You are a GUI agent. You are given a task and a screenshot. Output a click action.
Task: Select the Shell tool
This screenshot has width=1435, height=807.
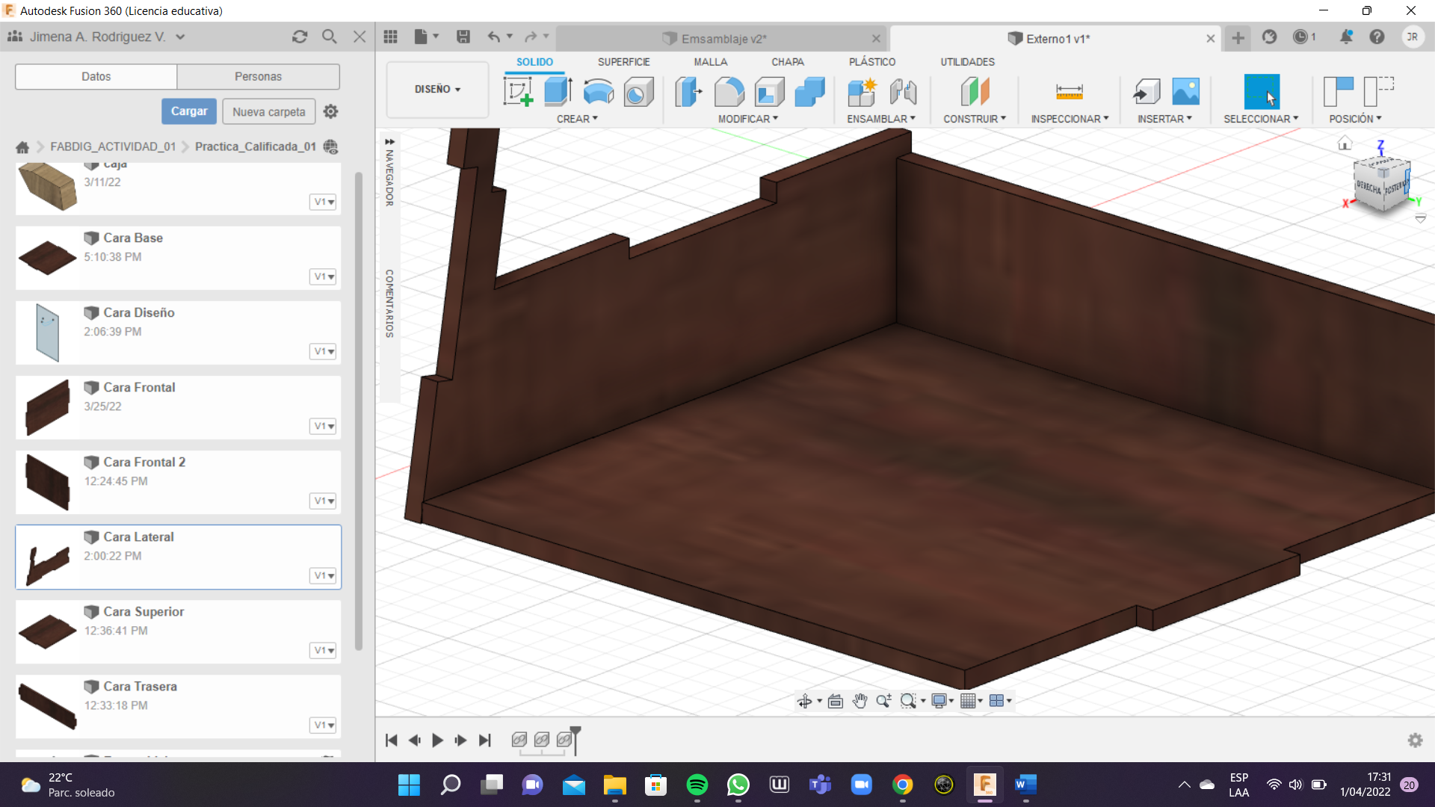point(769,92)
